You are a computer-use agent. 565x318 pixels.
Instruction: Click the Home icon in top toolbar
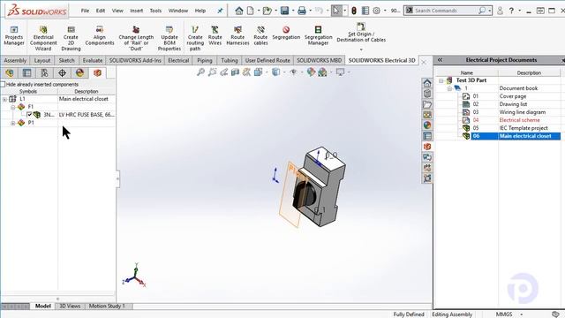tap(239, 11)
